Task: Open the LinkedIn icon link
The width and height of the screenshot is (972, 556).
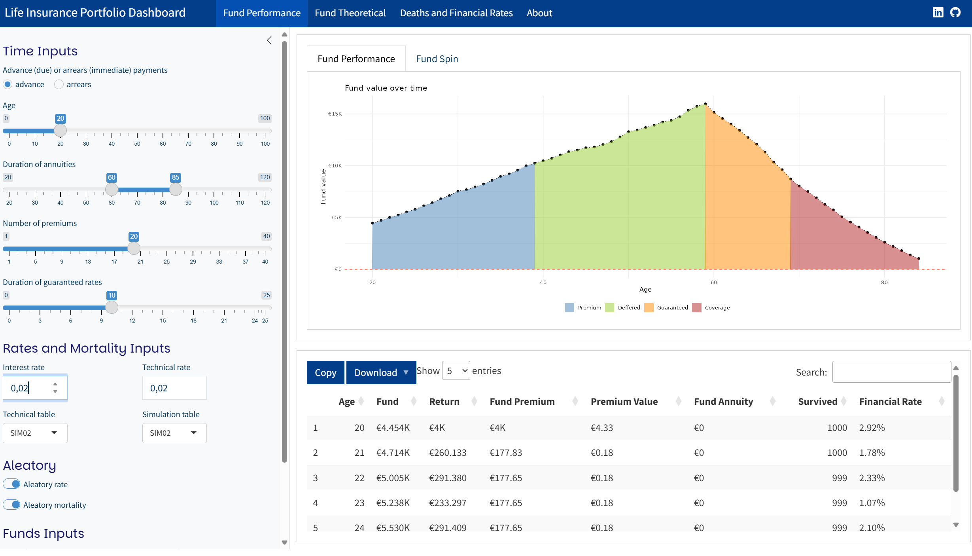Action: [938, 13]
